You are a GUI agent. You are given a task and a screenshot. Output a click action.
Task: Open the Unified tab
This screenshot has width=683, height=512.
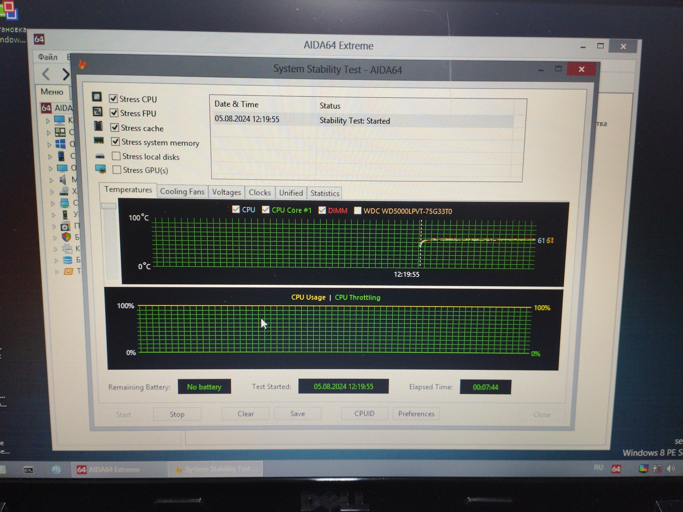[291, 193]
